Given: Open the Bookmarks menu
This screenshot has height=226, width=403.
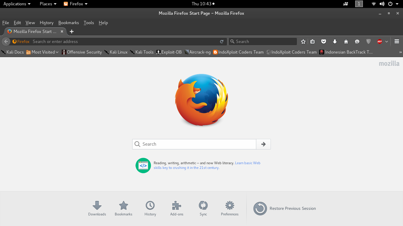Looking at the screenshot, I should tap(69, 23).
